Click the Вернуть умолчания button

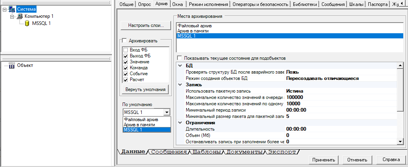[145, 90]
